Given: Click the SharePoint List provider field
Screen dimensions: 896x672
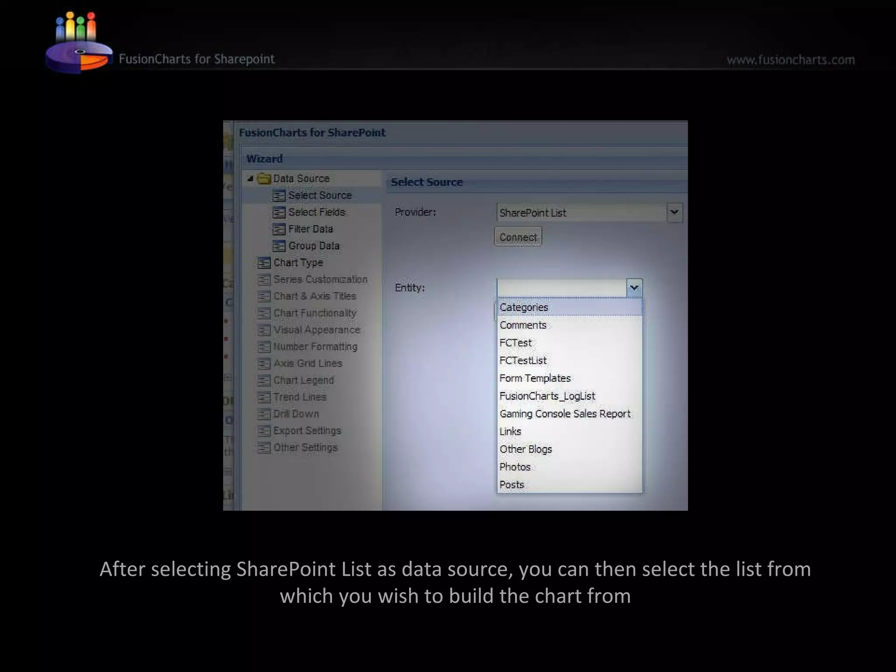Looking at the screenshot, I should [581, 213].
